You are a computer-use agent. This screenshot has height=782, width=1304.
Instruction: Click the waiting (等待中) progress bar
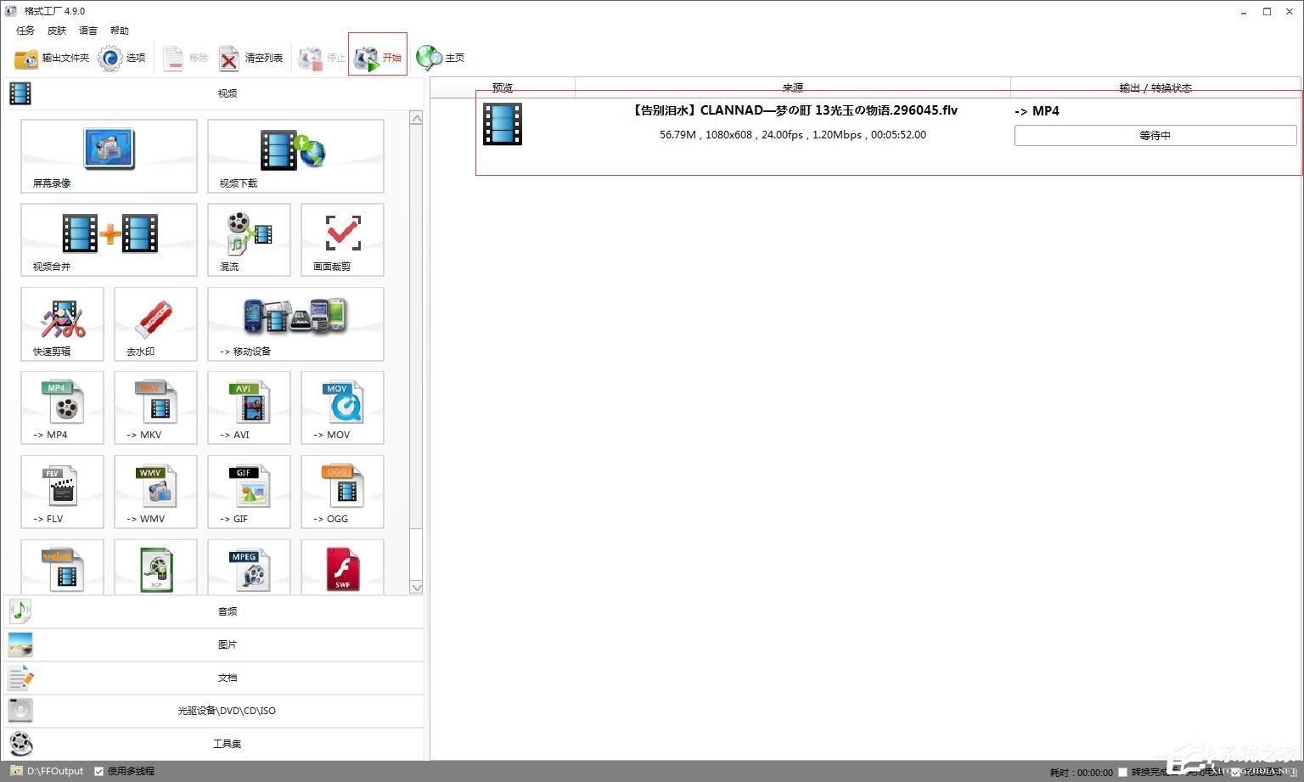click(1155, 135)
